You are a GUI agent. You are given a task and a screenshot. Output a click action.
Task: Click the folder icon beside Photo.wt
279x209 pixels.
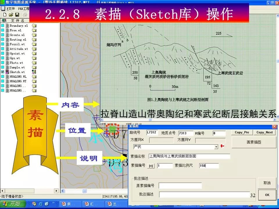click(34, 63)
